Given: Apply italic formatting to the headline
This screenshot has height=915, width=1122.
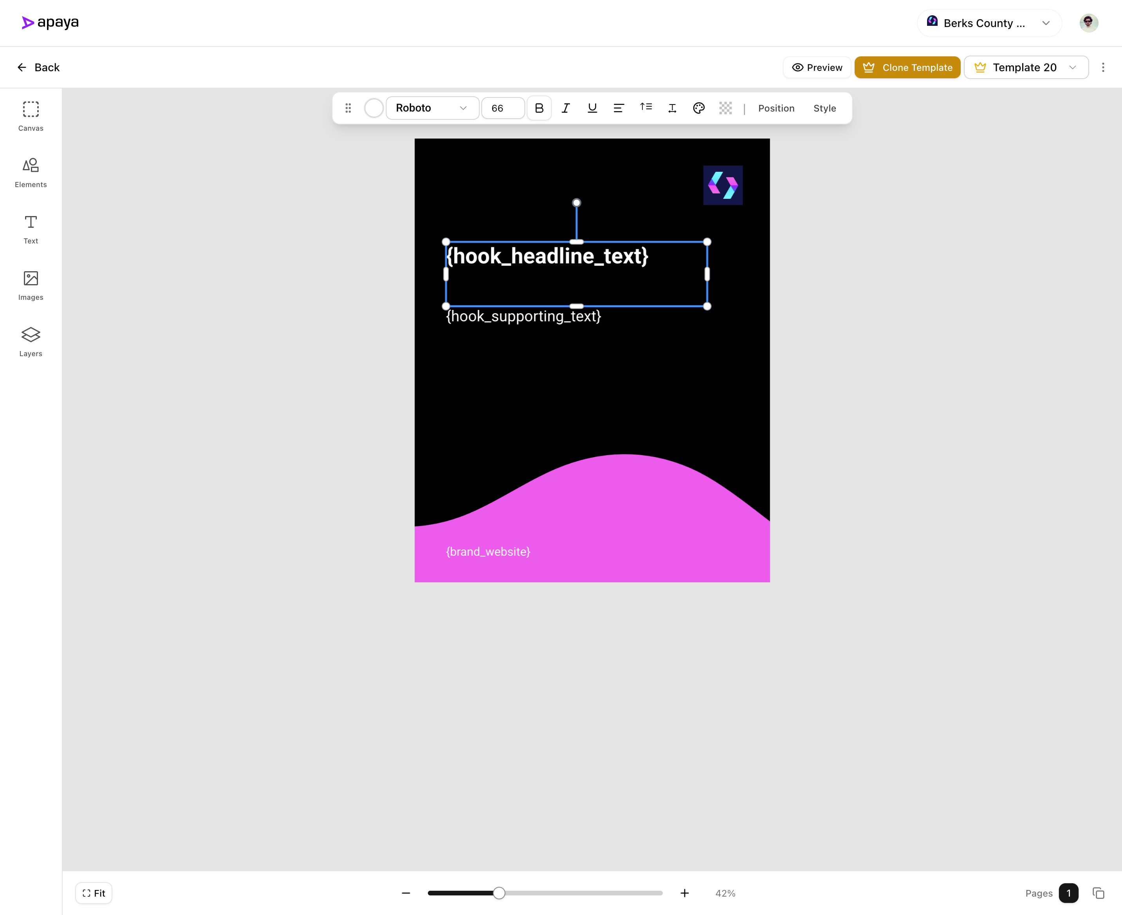Looking at the screenshot, I should click(x=565, y=108).
